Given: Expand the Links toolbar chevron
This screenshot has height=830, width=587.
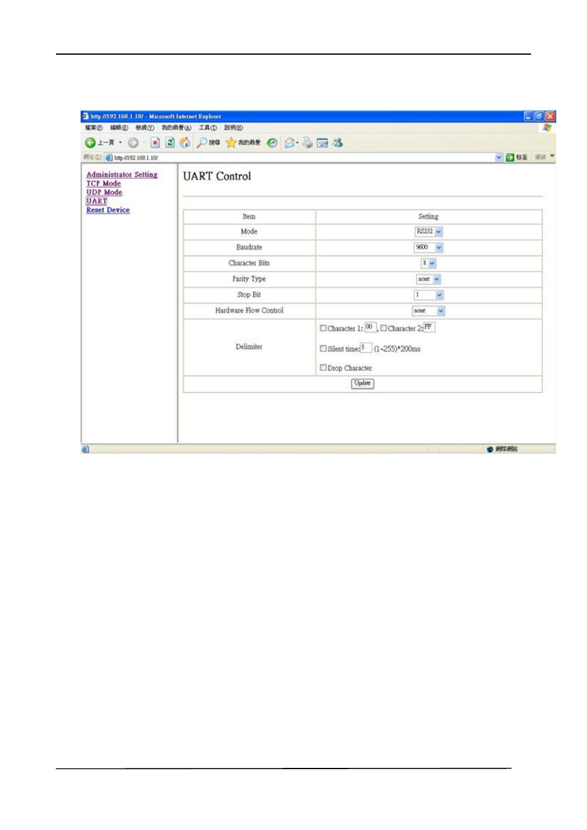Looking at the screenshot, I should (552, 156).
